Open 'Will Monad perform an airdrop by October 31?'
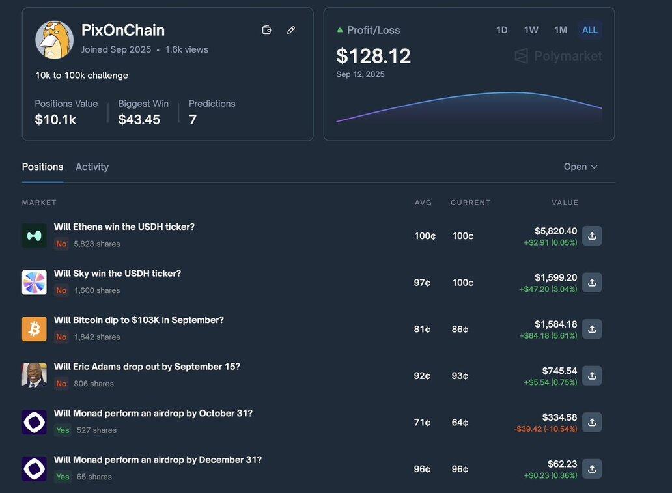 point(154,414)
